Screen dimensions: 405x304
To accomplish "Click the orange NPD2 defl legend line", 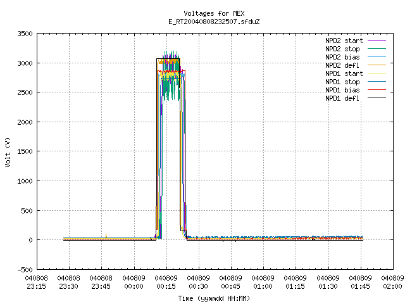I will (x=377, y=65).
